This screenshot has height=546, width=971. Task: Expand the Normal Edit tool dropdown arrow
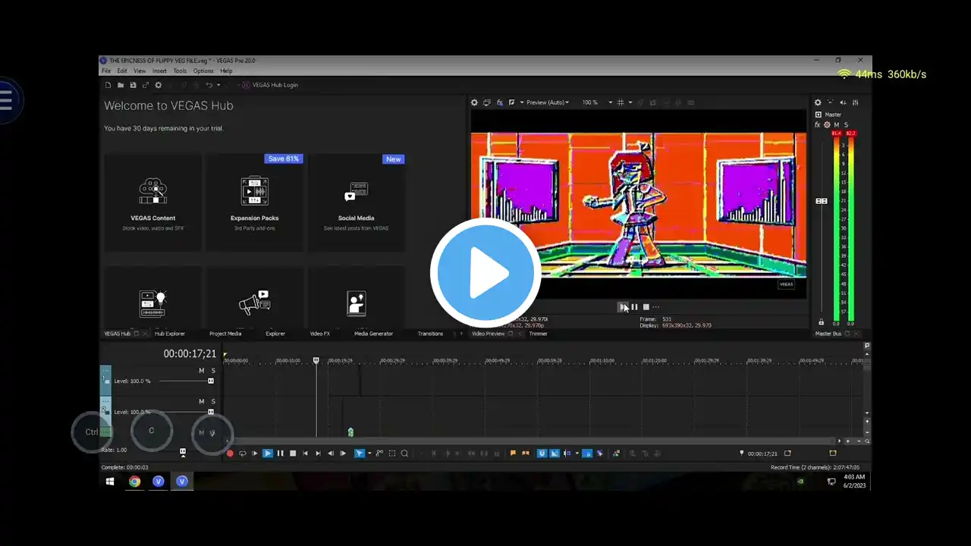369,453
